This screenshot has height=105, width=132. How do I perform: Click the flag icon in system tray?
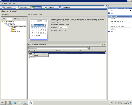[116, 103]
